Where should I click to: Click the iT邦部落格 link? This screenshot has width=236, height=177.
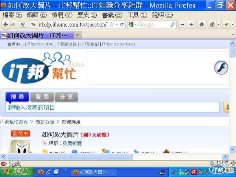67,44
